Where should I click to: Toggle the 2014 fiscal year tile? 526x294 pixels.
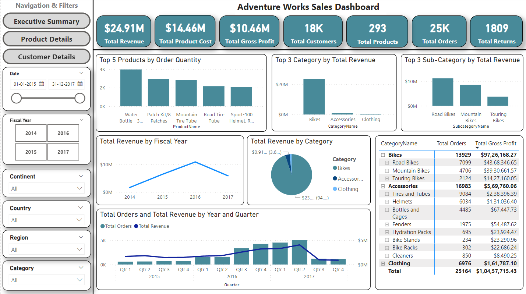(x=31, y=133)
